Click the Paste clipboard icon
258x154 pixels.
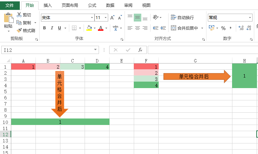tap(9, 18)
